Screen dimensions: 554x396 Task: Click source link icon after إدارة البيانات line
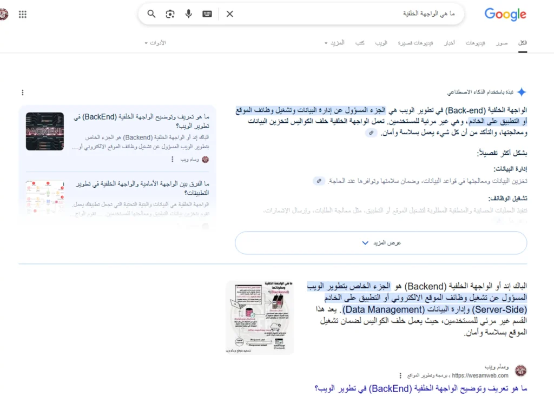(319, 181)
